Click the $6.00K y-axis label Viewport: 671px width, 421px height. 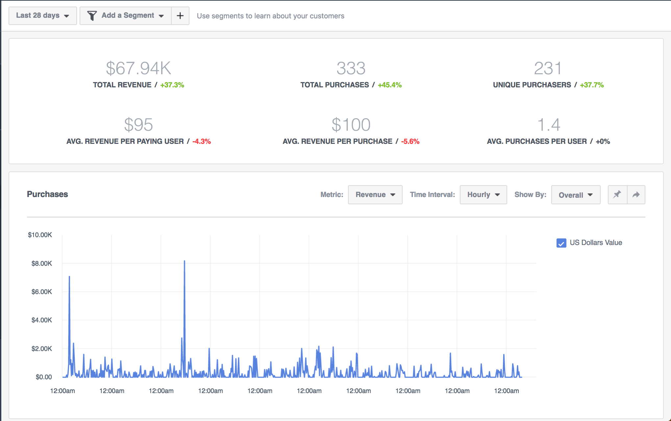(41, 292)
